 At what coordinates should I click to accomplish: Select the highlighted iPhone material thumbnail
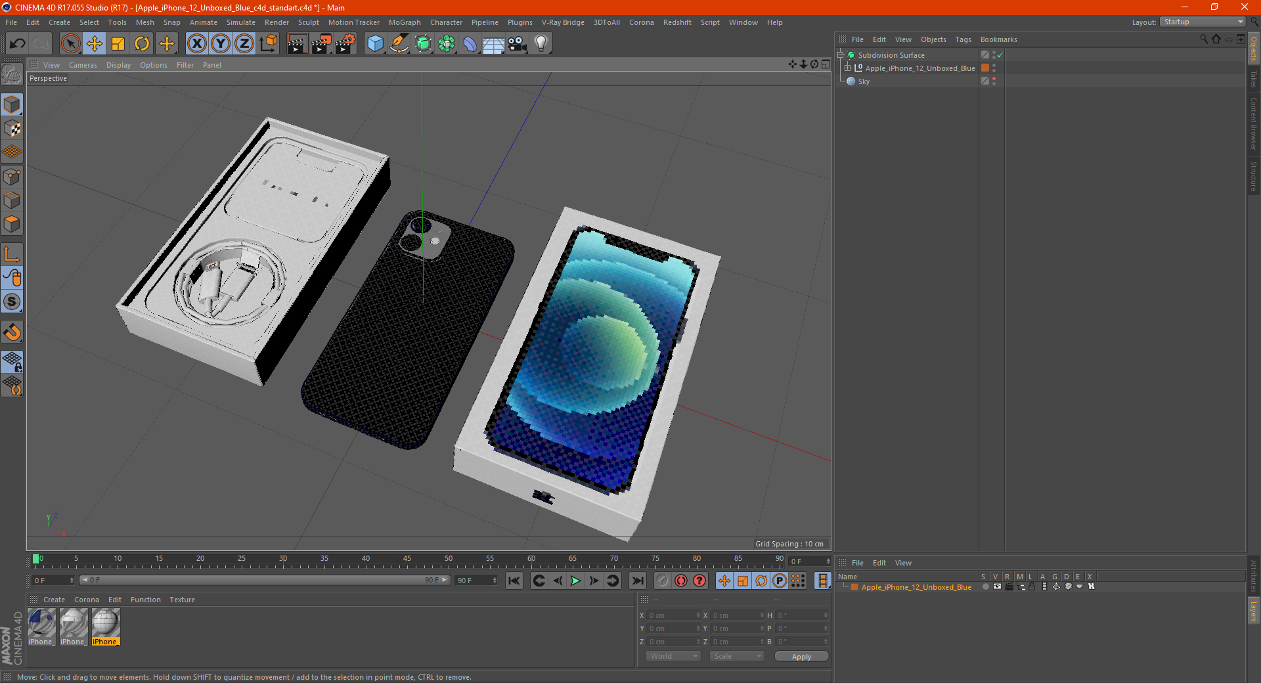tap(106, 627)
